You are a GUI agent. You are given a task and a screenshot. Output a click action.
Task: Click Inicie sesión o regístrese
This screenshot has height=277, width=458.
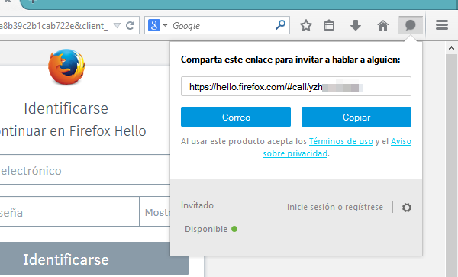(x=335, y=207)
